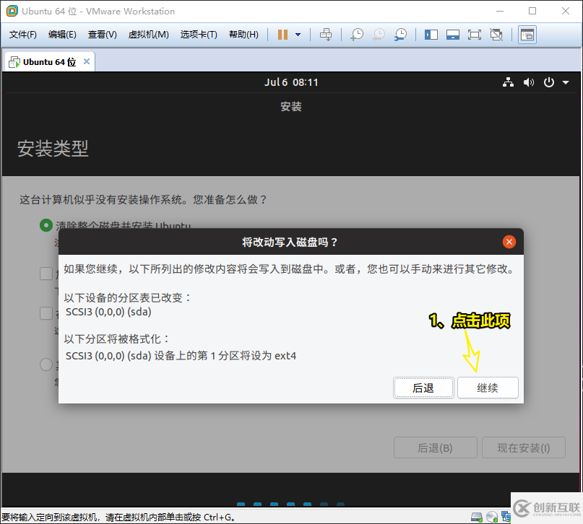Click the 安装类型 heading
The width and height of the screenshot is (583, 524).
click(x=53, y=149)
